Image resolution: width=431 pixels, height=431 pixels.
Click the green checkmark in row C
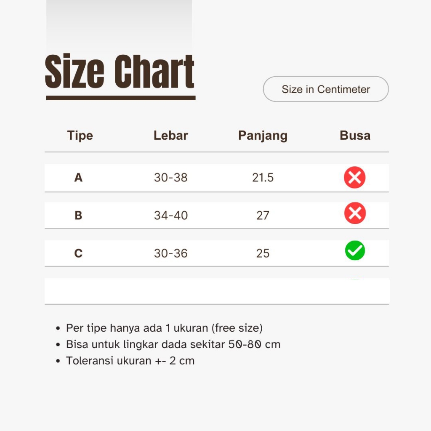coord(355,251)
